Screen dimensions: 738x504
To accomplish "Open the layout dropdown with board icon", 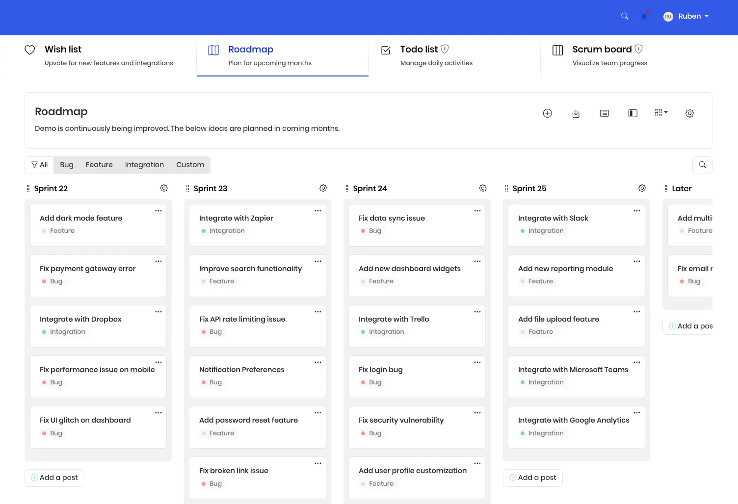I will tap(661, 113).
